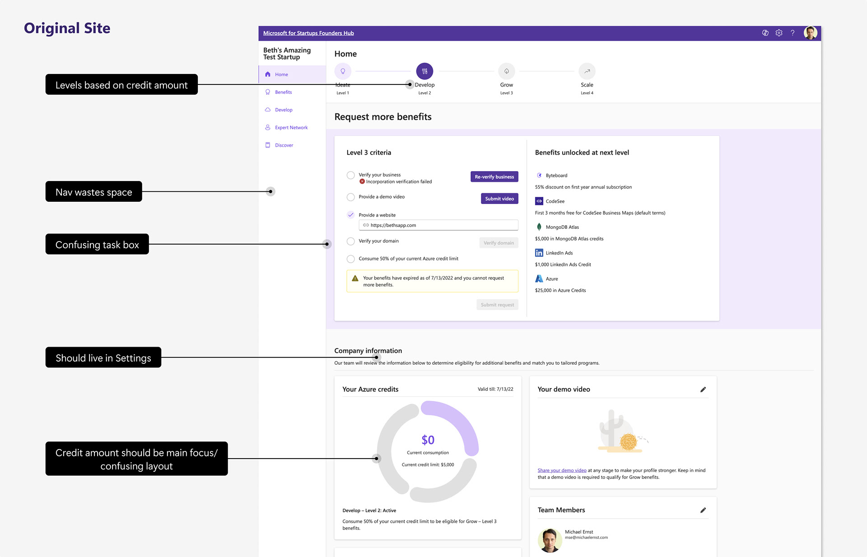This screenshot has height=557, width=867.
Task: Click the Byteboard logo icon
Action: 539,176
